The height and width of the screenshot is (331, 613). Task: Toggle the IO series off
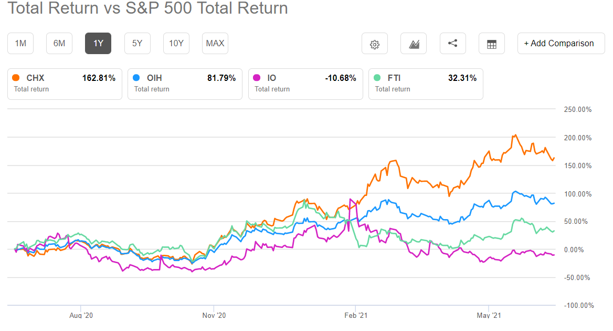point(305,83)
